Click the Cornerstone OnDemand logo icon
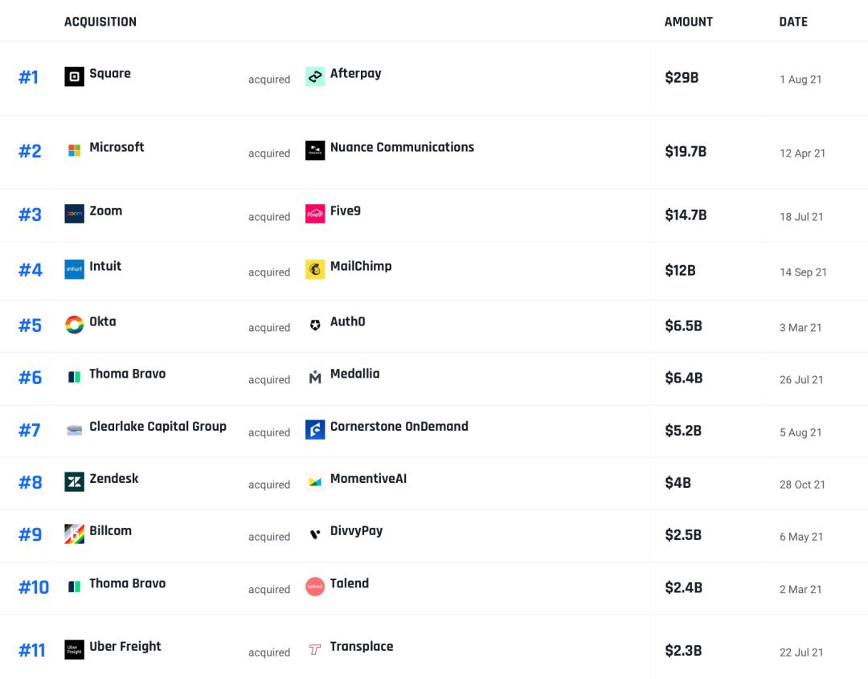This screenshot has width=868, height=679. tap(315, 430)
